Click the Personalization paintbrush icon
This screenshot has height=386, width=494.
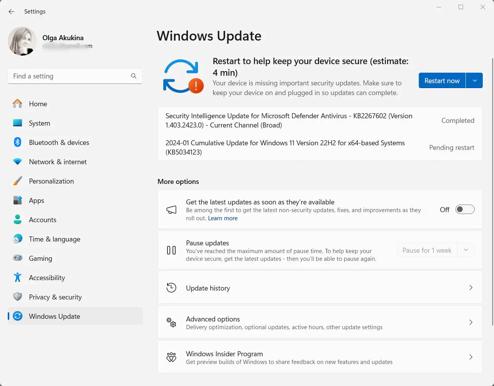pyautogui.click(x=17, y=181)
